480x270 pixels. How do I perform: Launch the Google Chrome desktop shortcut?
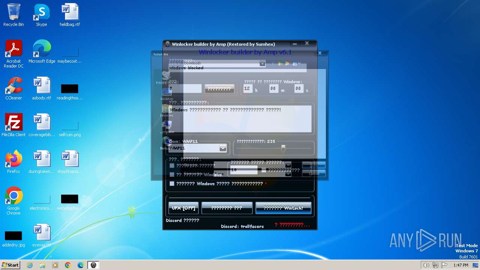tap(13, 201)
